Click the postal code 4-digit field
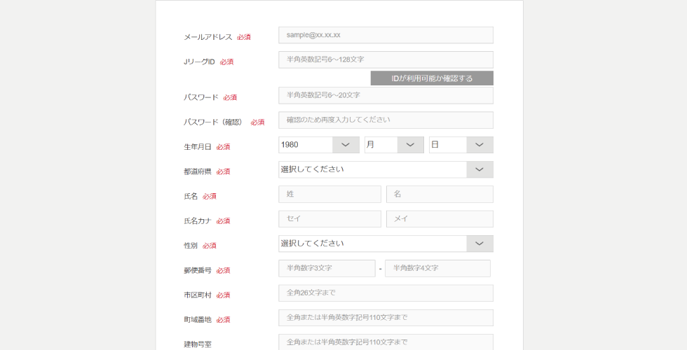Screen dimensions: 687x350 pyautogui.click(x=437, y=268)
